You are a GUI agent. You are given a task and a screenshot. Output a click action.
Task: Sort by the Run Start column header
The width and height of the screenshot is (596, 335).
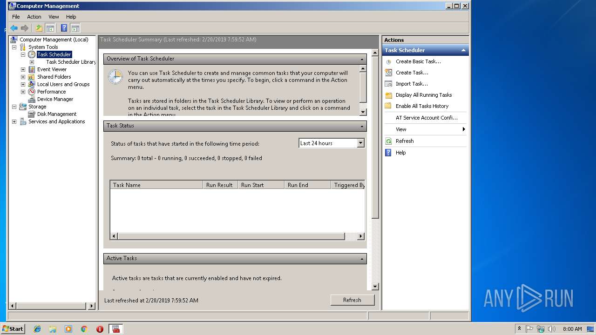click(261, 185)
